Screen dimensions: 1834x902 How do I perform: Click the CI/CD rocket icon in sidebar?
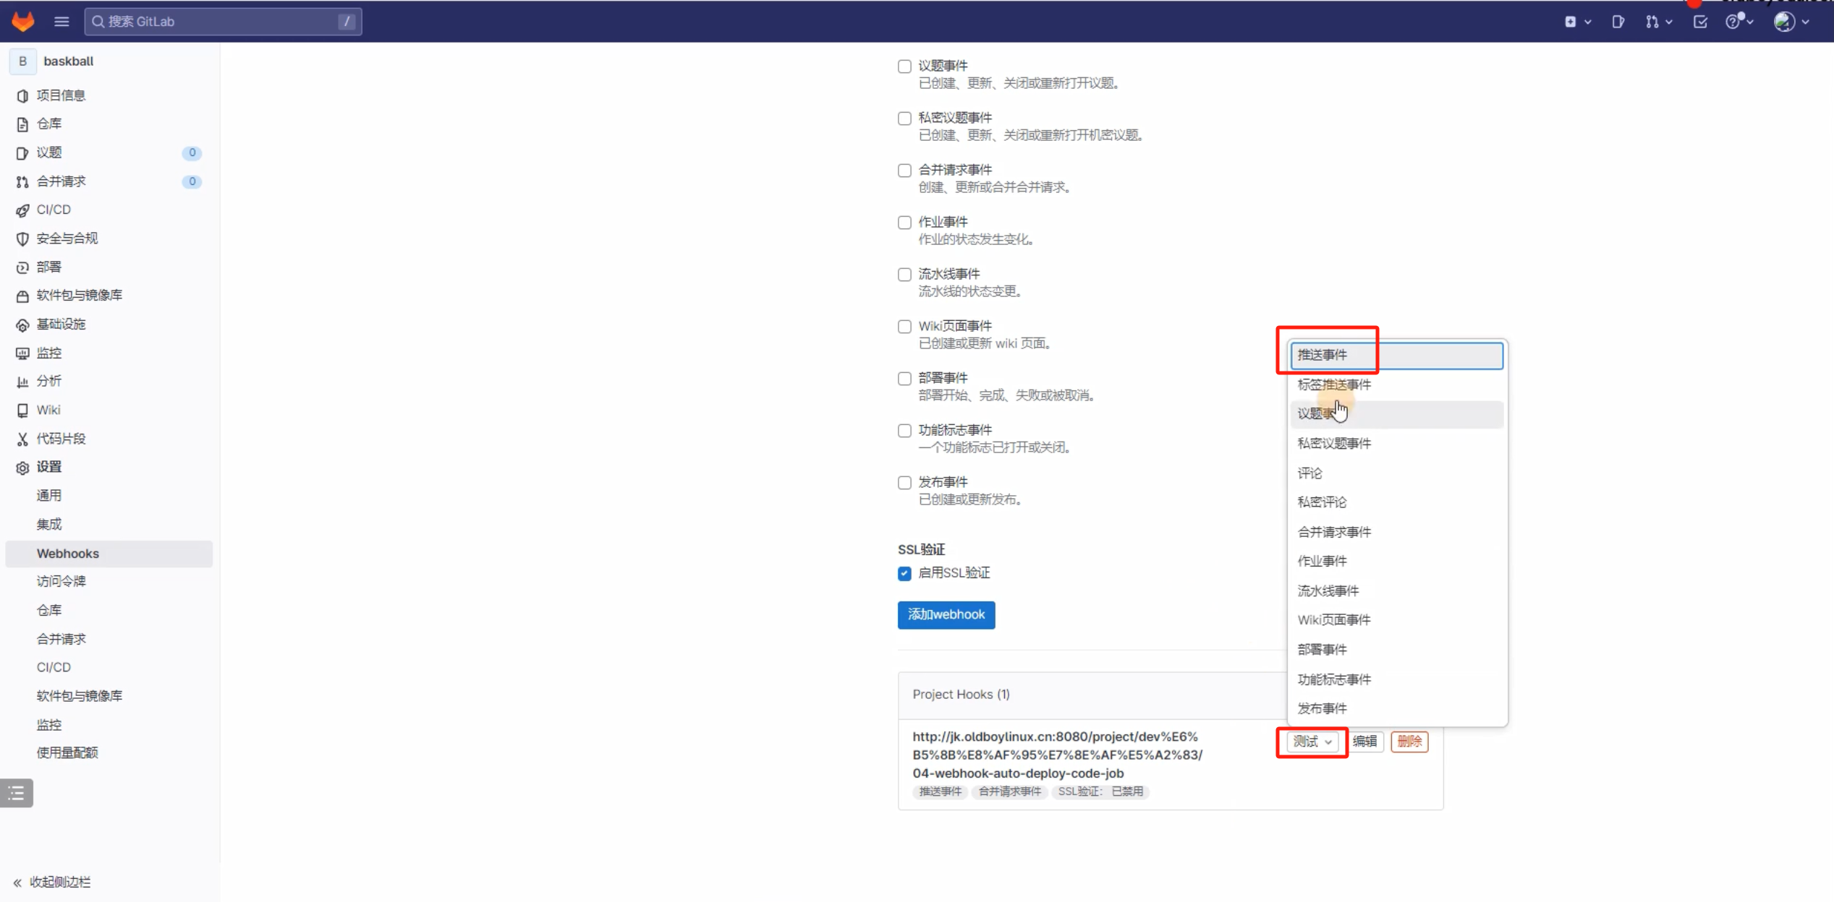pyautogui.click(x=22, y=210)
